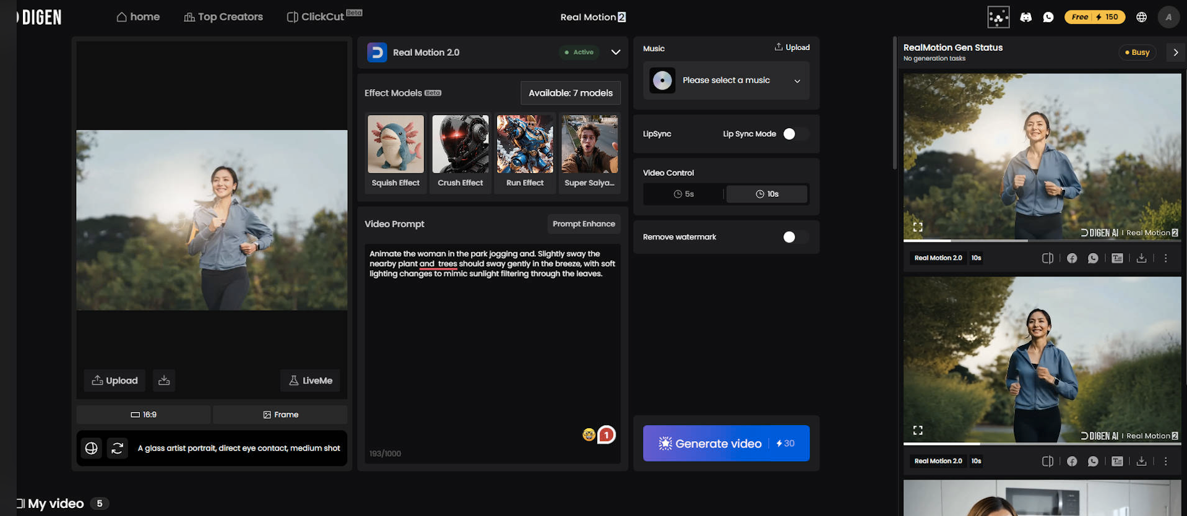This screenshot has height=516, width=1187.
Task: Click the Active status badge
Action: (x=579, y=53)
